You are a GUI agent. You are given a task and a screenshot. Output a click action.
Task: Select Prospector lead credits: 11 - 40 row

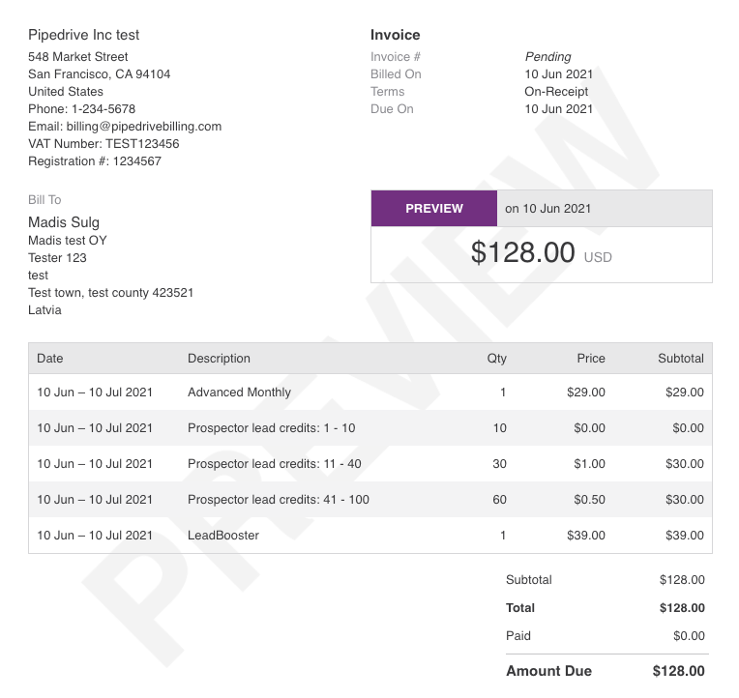[370, 463]
